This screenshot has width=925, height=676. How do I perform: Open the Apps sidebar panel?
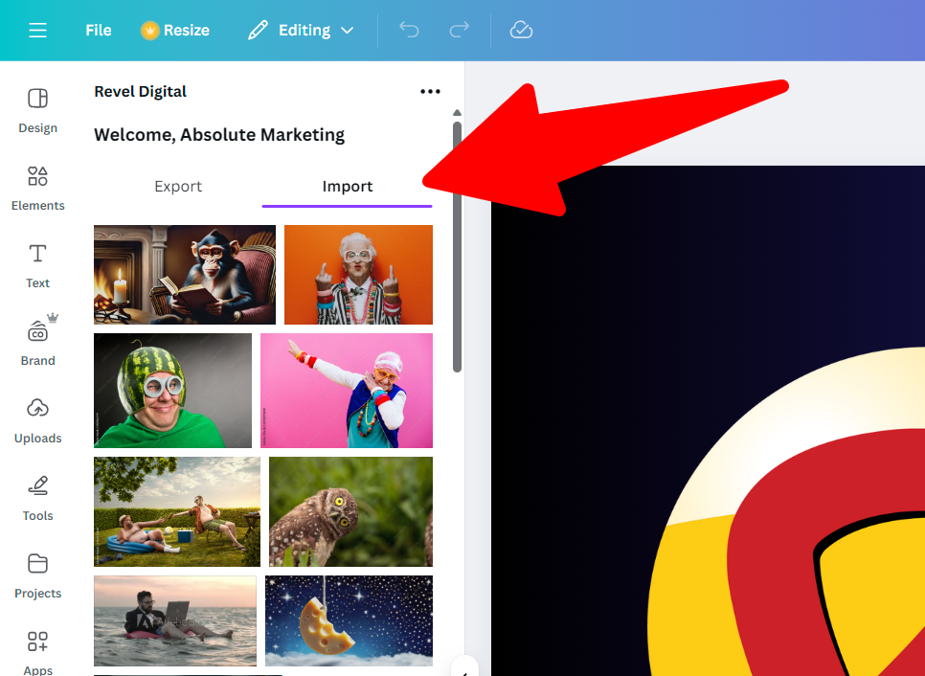pos(37,653)
